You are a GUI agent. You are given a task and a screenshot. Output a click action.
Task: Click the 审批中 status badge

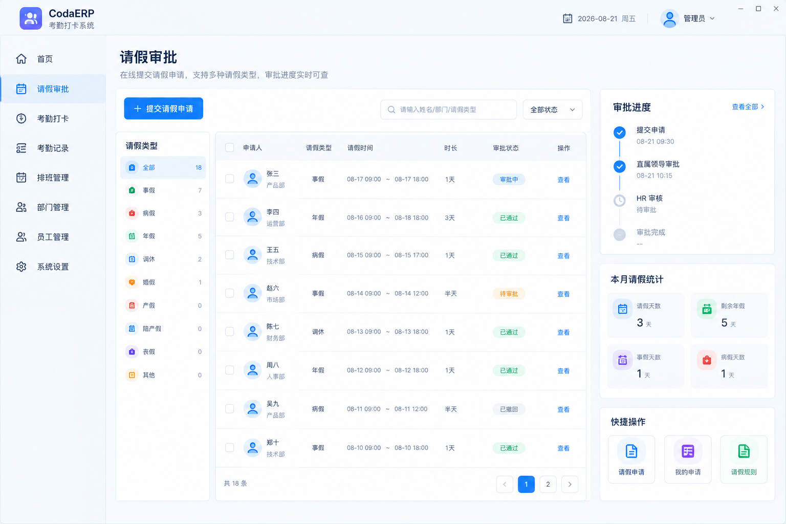click(509, 180)
